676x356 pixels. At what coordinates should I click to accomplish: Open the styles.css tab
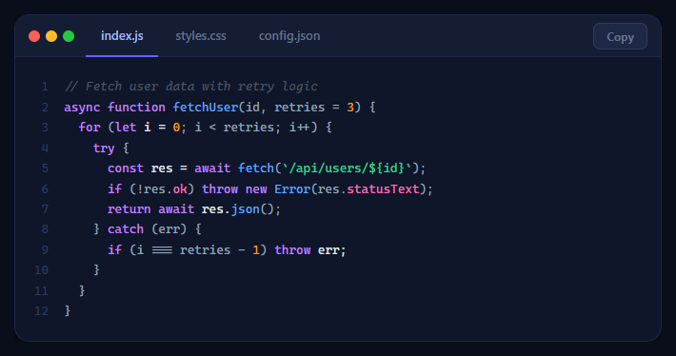(x=201, y=36)
